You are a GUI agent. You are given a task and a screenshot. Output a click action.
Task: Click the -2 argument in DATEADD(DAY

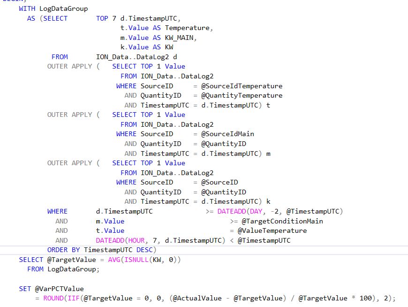[274, 211]
